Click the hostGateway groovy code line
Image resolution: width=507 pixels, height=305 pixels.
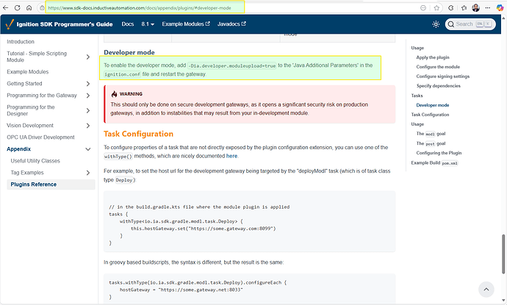(x=181, y=290)
